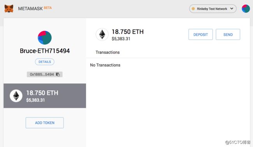Viewport: 253px width, 147px height.
Task: Click the METAMASK title text
Action: [x=30, y=9]
